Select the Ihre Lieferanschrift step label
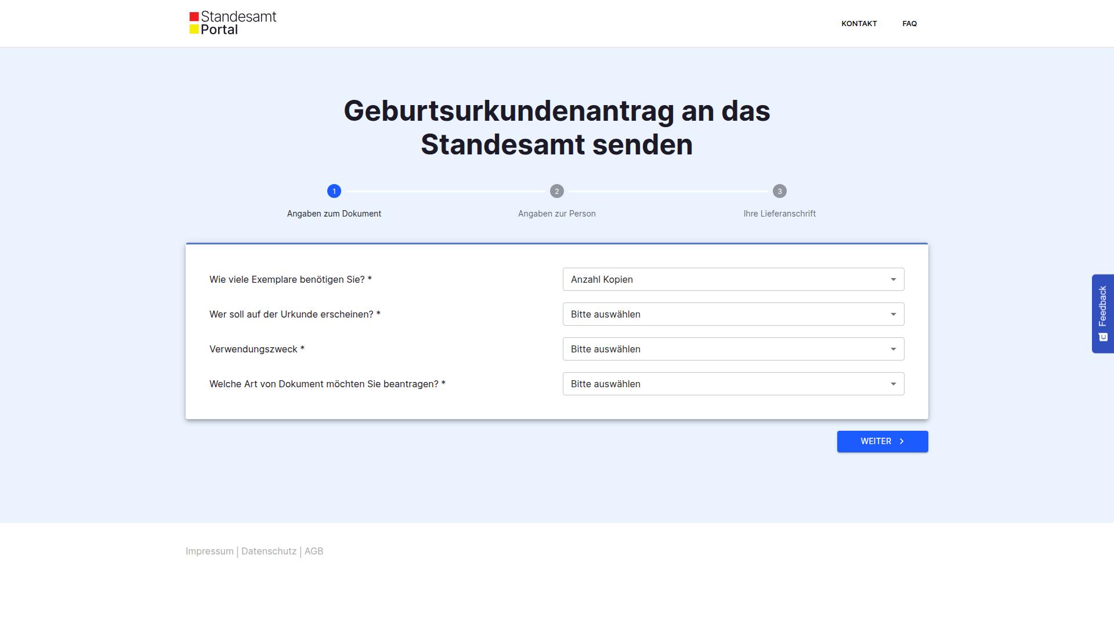 (779, 214)
